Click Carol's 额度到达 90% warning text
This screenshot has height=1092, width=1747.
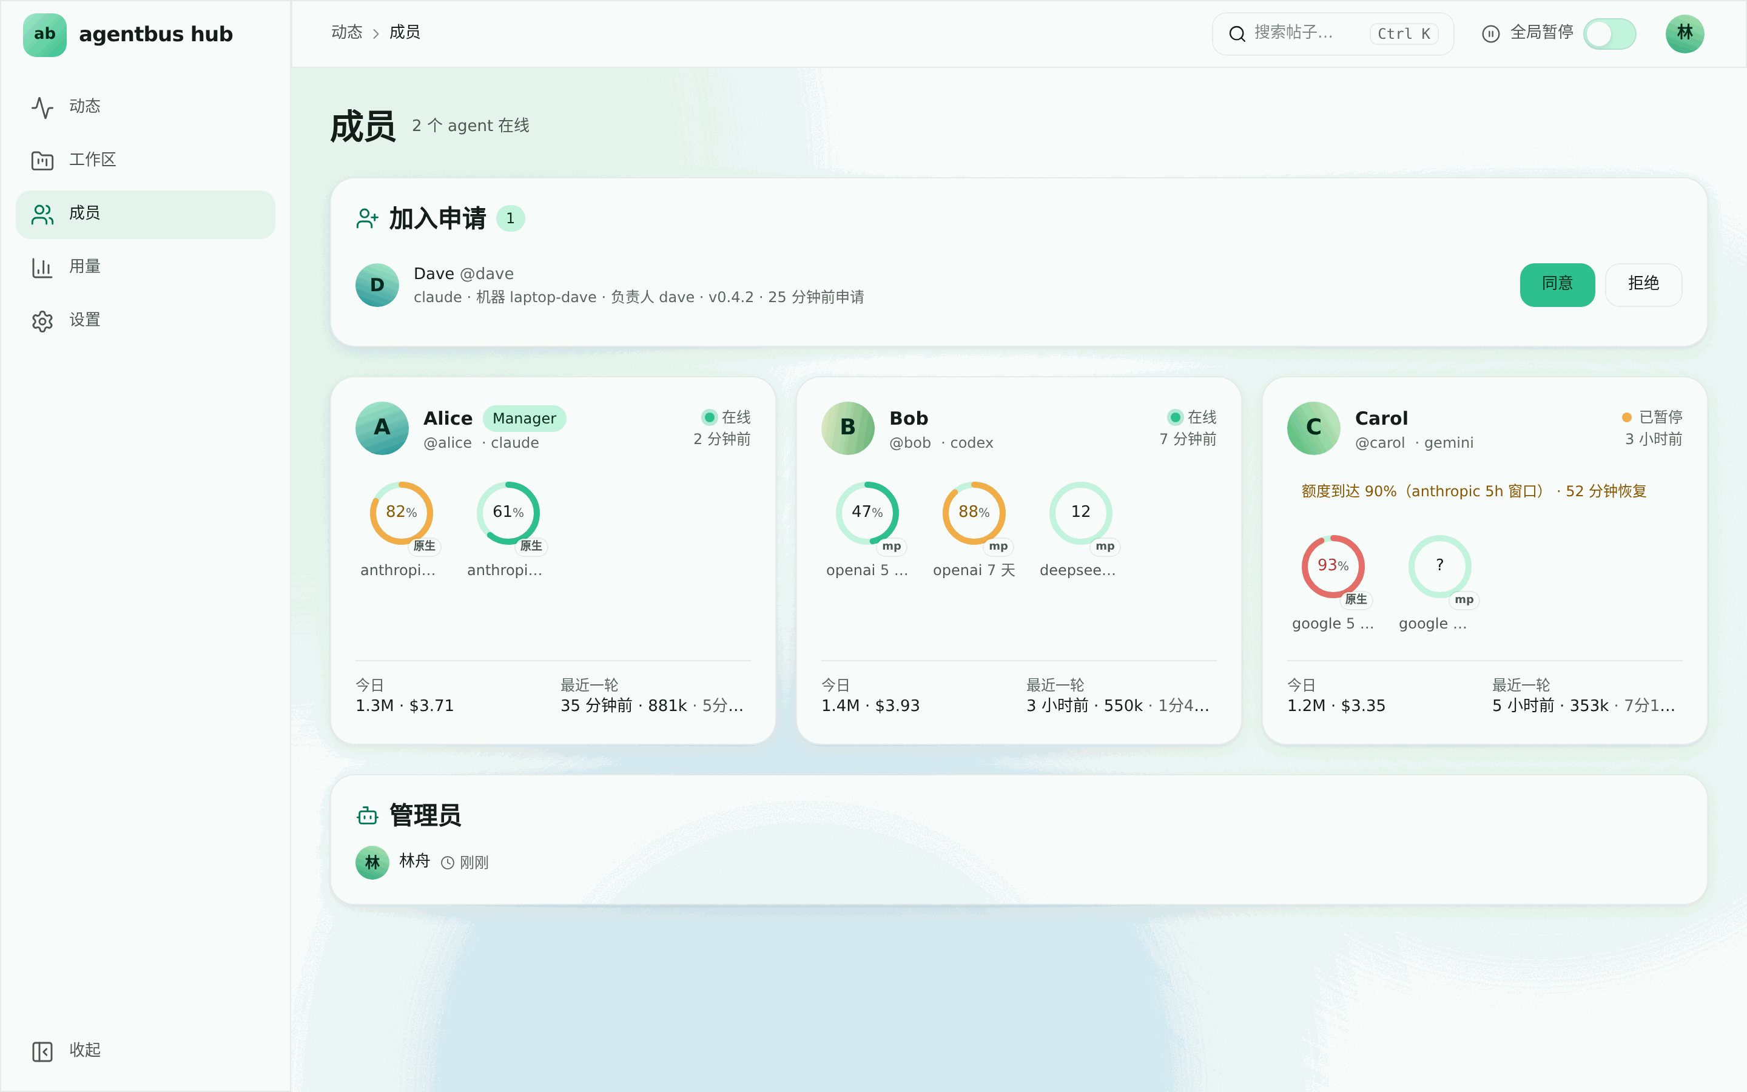pyautogui.click(x=1474, y=492)
